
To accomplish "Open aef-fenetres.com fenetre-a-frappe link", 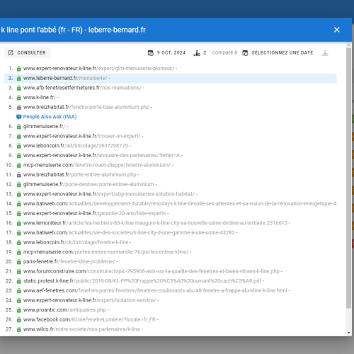I will (x=155, y=290).
